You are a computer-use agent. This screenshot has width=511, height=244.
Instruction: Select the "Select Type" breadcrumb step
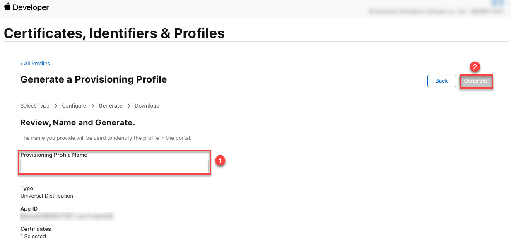35,106
